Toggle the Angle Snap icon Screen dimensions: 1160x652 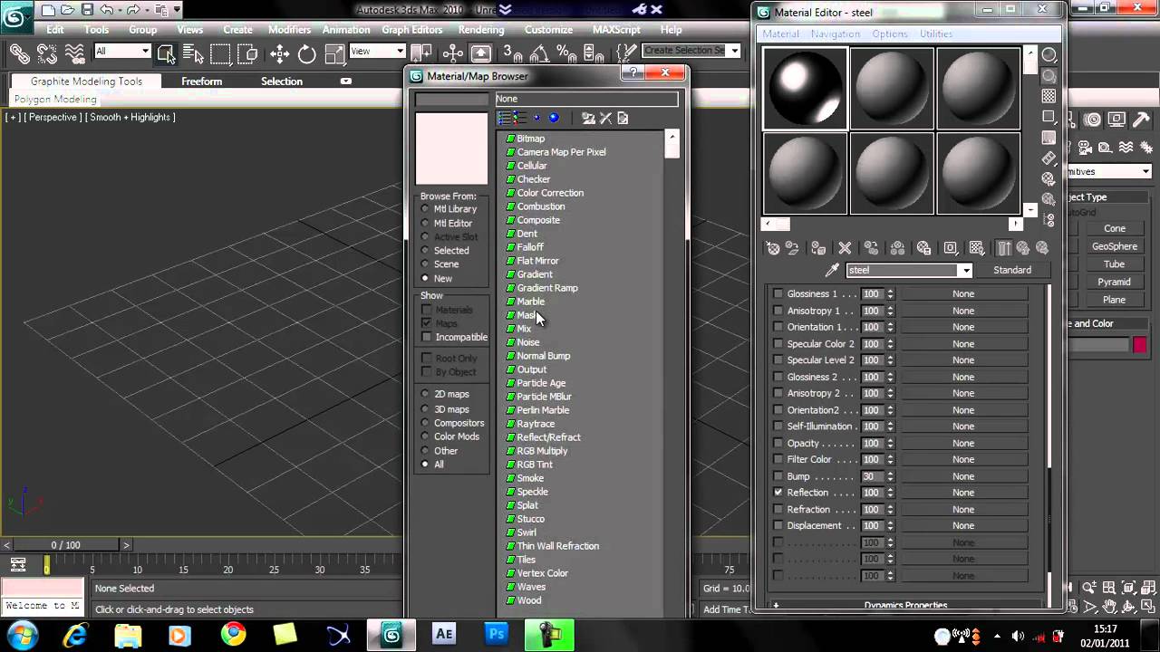(537, 53)
